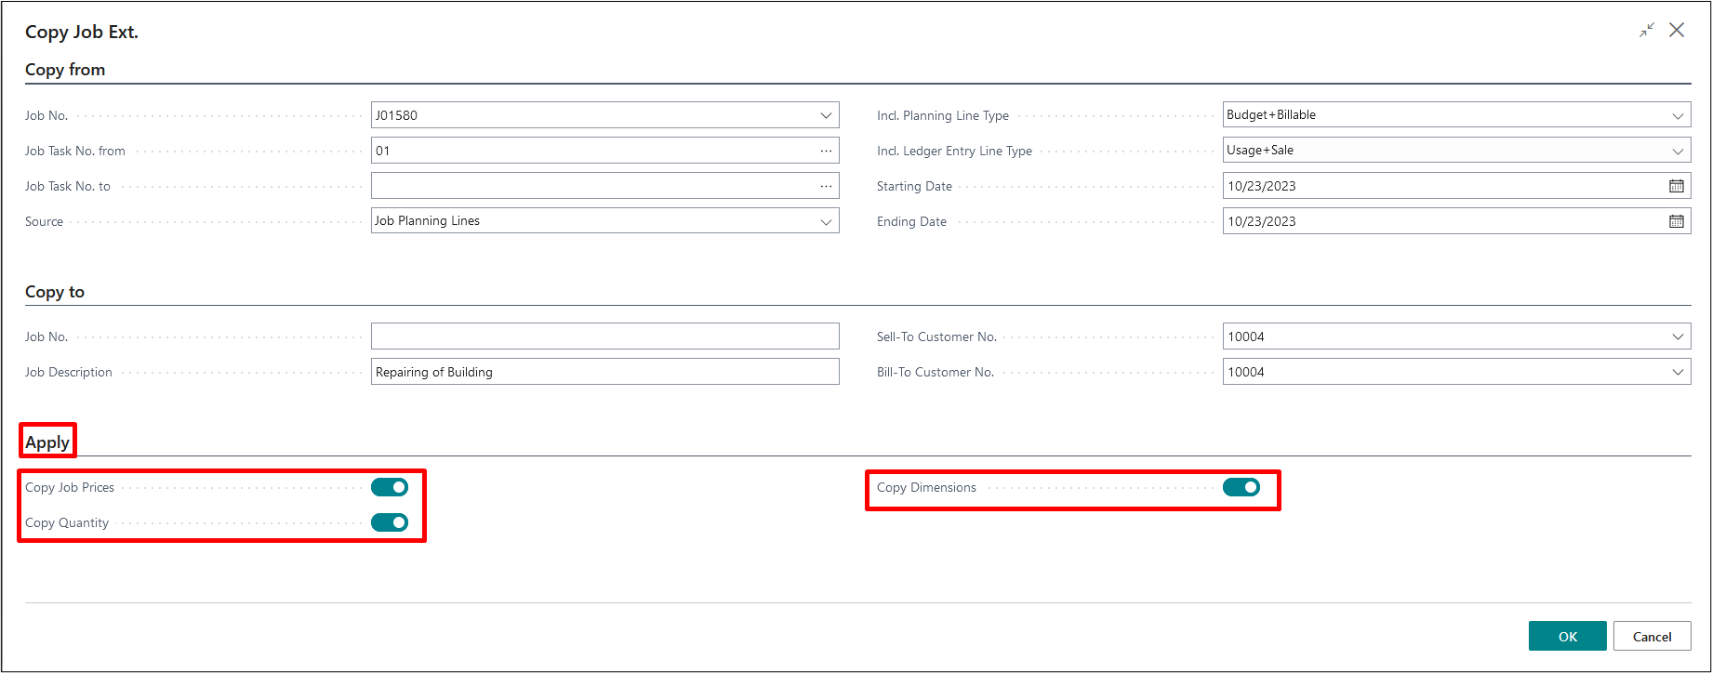Image resolution: width=1712 pixels, height=673 pixels.
Task: Open the Incl. Ledger Entry Line Type dropdown
Action: [x=1678, y=151]
